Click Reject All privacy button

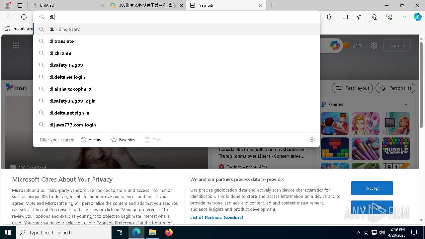[x=372, y=207]
